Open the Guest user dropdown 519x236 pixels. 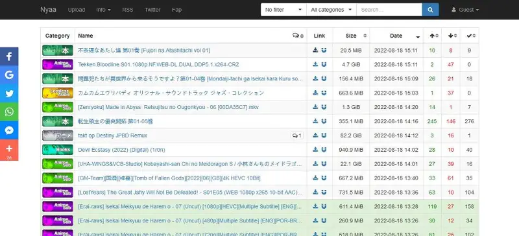tap(465, 10)
